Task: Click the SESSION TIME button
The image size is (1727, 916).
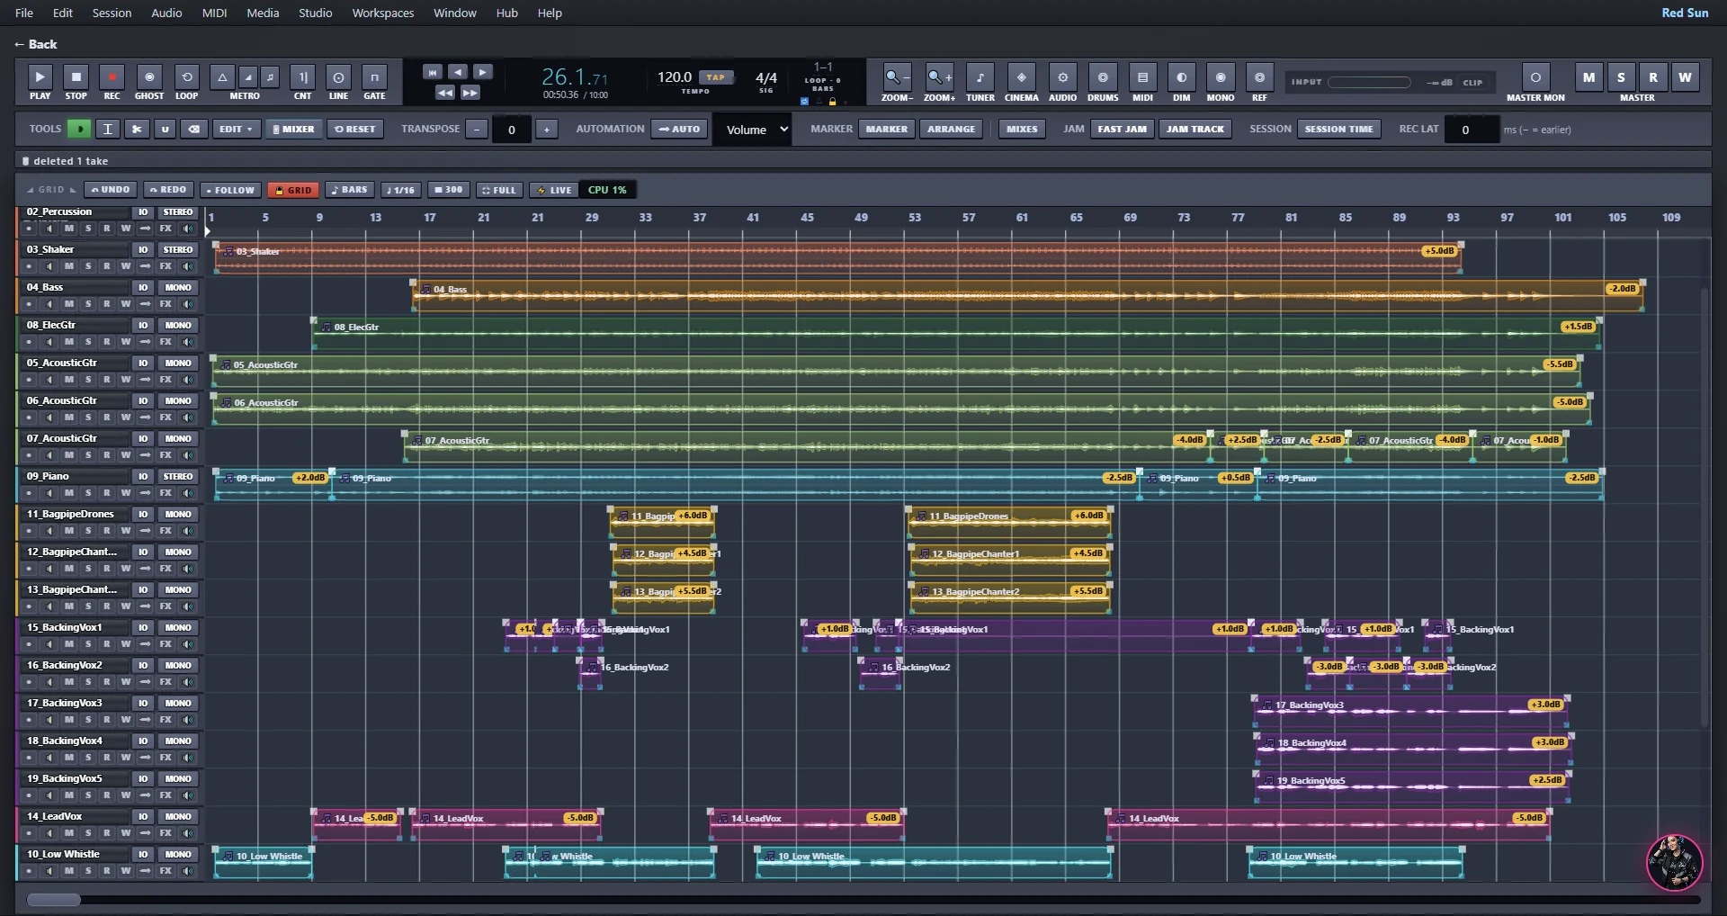Action: [x=1338, y=129]
